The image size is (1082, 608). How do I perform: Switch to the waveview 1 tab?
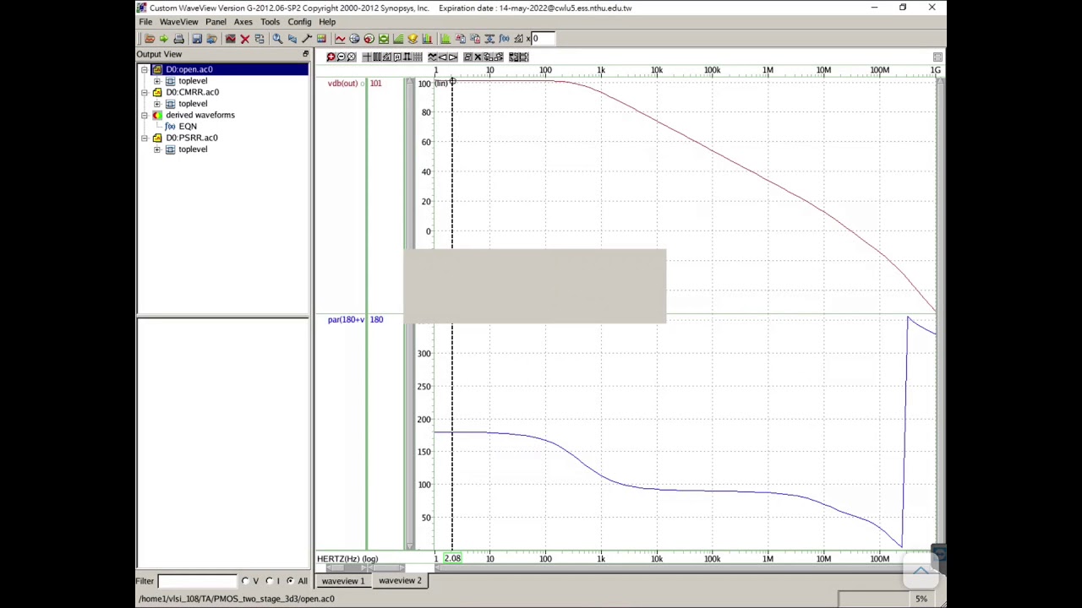(343, 581)
